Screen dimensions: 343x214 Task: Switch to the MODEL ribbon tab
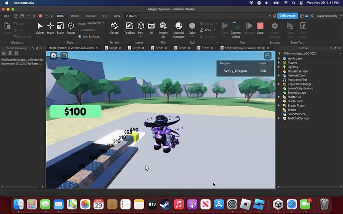(75, 16)
